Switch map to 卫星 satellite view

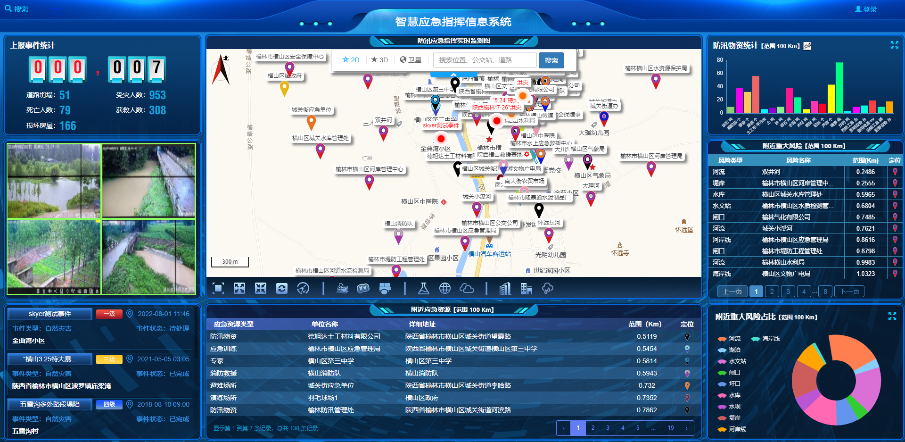point(411,60)
